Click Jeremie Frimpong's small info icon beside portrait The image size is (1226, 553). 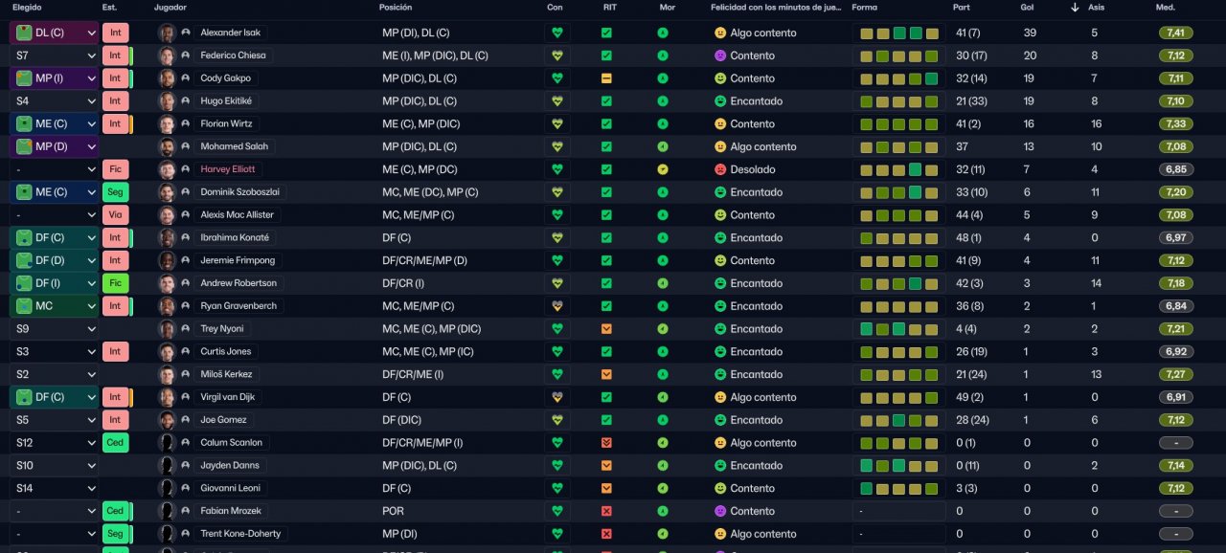[x=185, y=260]
